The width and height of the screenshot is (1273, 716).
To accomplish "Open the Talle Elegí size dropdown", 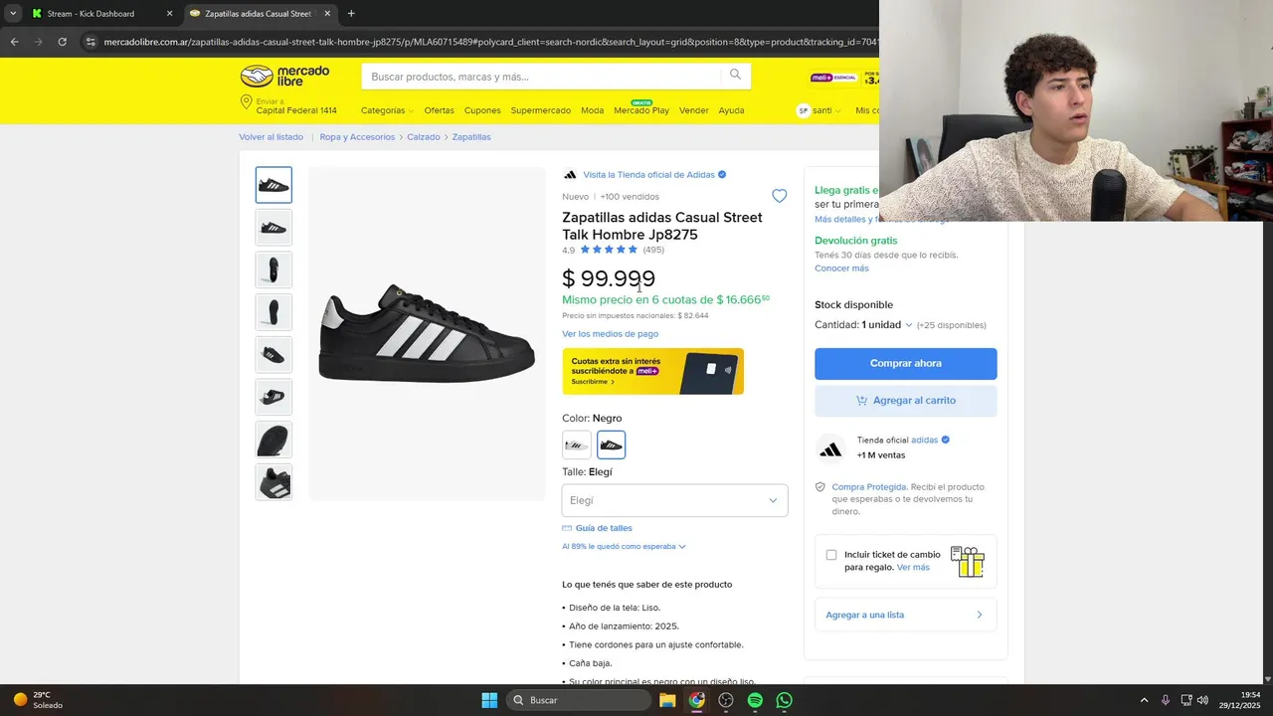I will click(674, 500).
